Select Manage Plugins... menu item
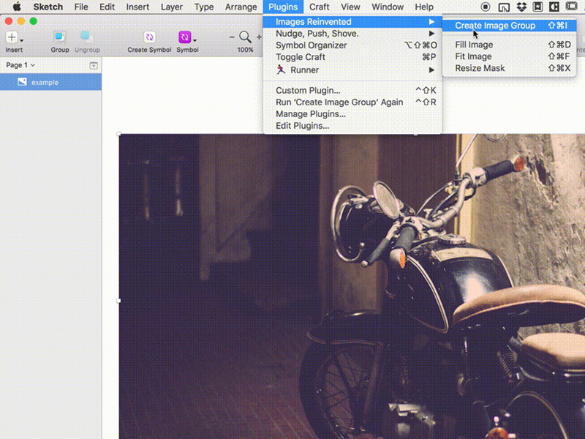The image size is (585, 439). [x=352, y=114]
